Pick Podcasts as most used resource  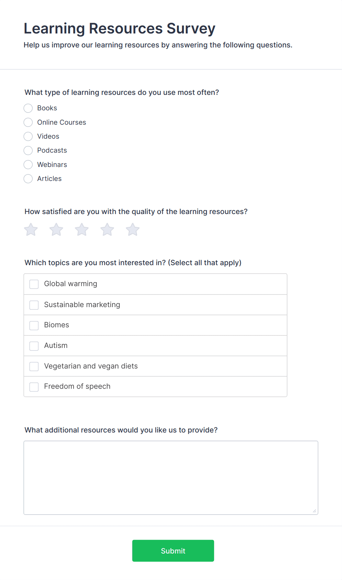tap(28, 150)
